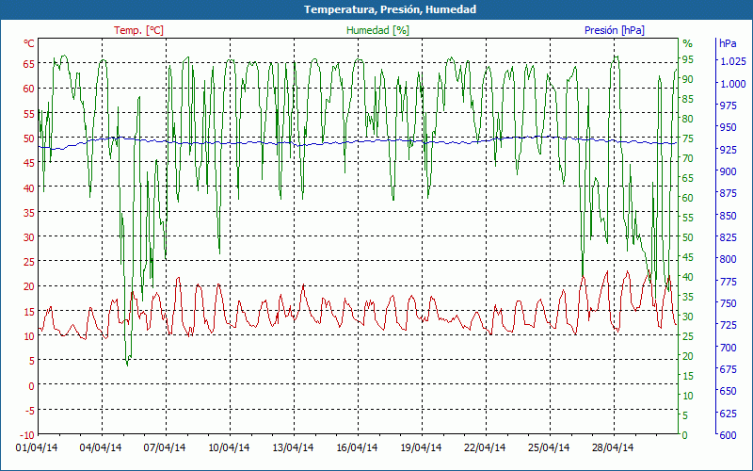Click the date label '19/04/14'

click(421, 447)
